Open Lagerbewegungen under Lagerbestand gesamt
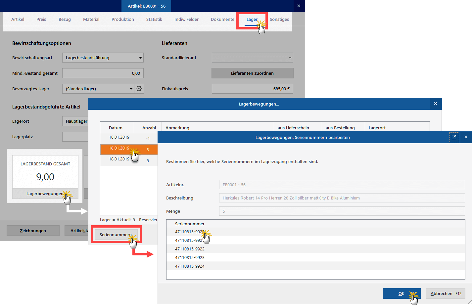This screenshot has height=306, width=472. pyautogui.click(x=45, y=194)
